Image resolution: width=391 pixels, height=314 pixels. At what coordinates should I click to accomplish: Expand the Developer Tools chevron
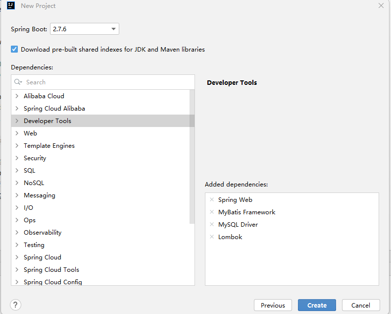coord(17,121)
